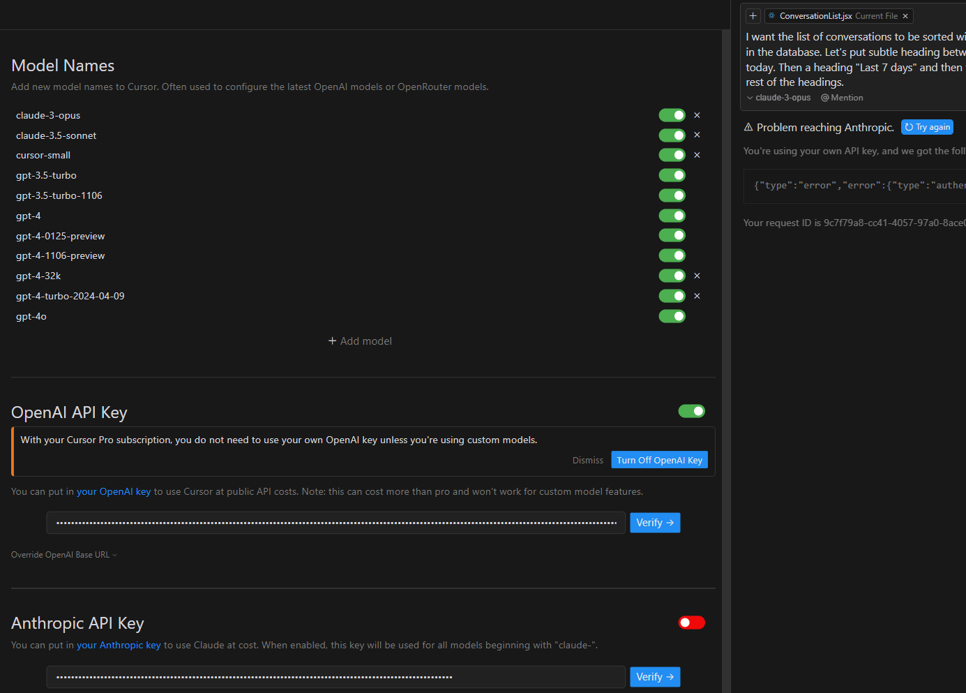
Task: Verify the Anthropic API key
Action: coord(655,677)
